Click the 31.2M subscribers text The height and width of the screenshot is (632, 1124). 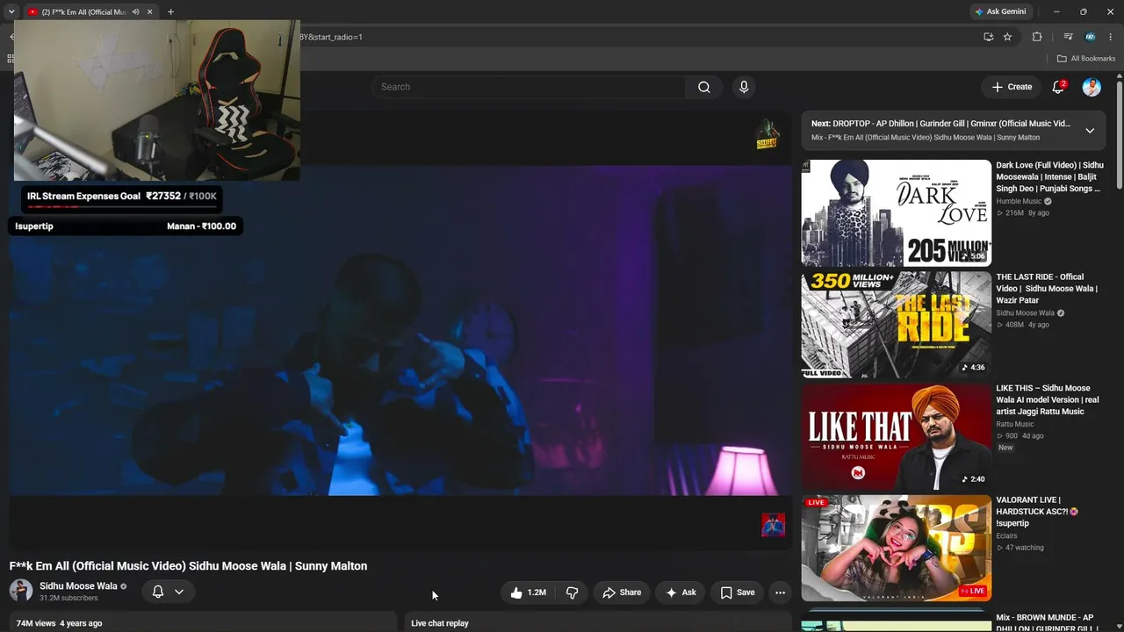point(68,599)
